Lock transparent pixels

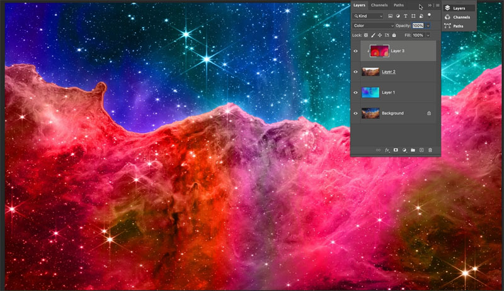pyautogui.click(x=366, y=35)
